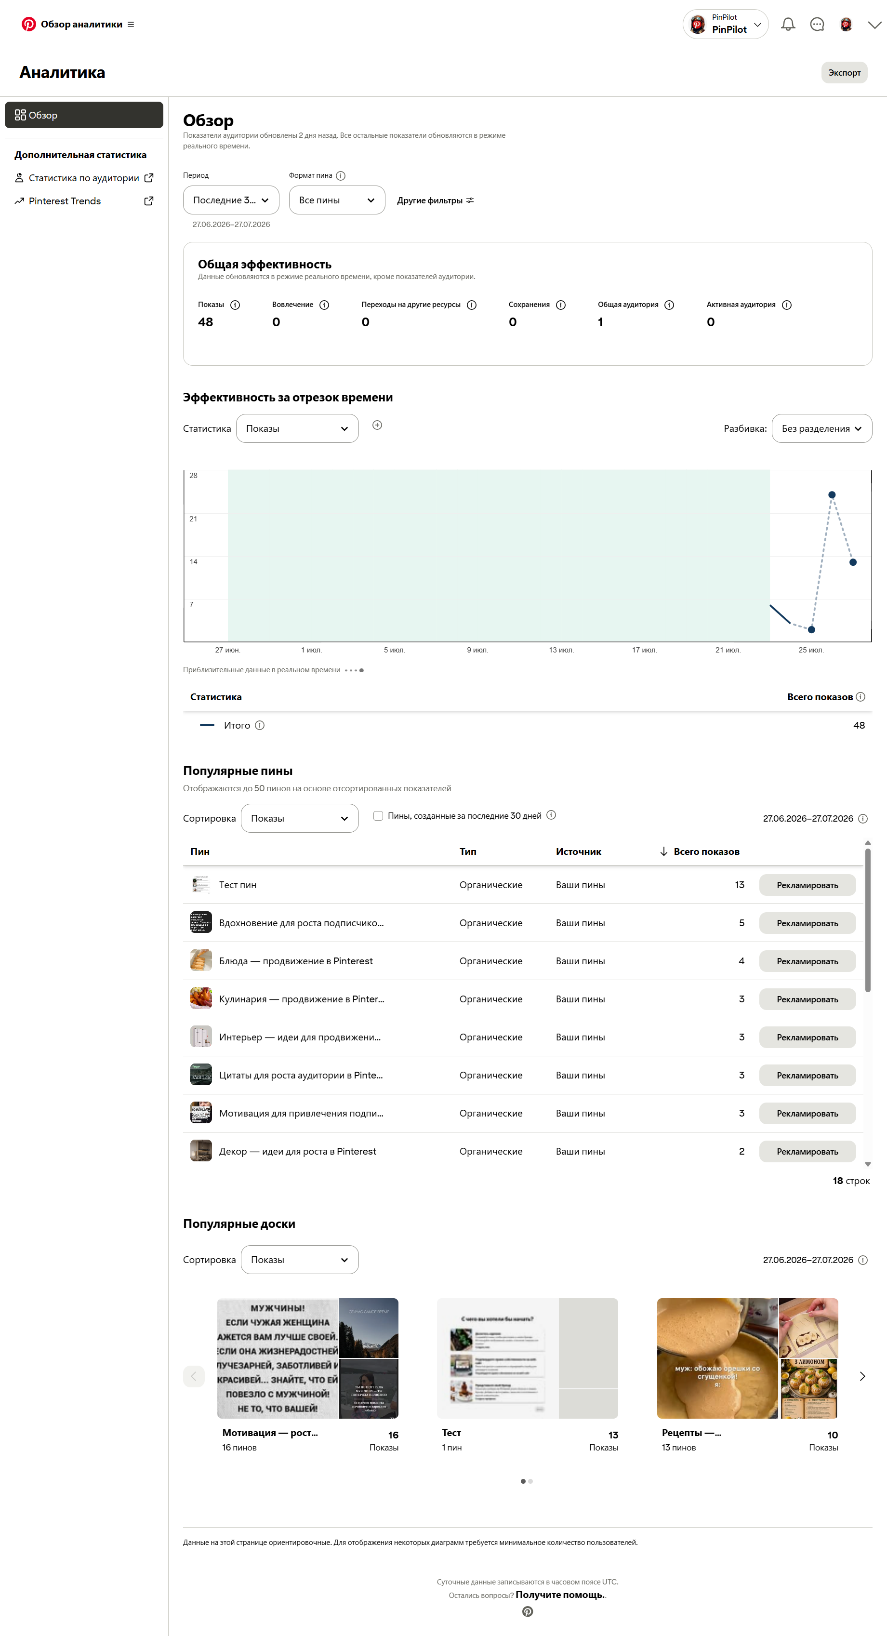This screenshot has width=887, height=1636.
Task: Click the previous boards left arrow
Action: click(x=194, y=1376)
